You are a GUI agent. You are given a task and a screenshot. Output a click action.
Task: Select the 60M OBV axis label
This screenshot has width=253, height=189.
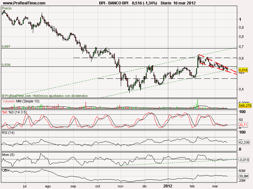[242, 171]
